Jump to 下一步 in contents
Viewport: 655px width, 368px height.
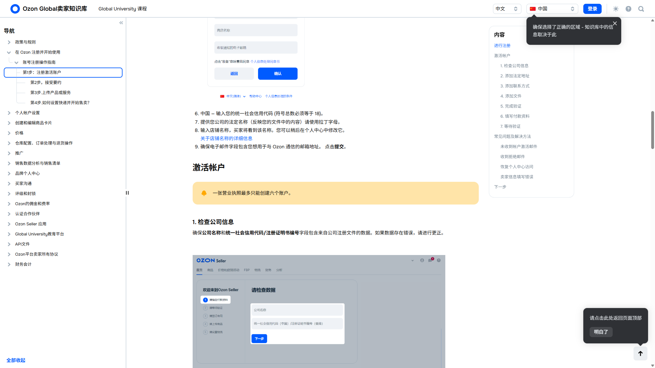tap(500, 187)
